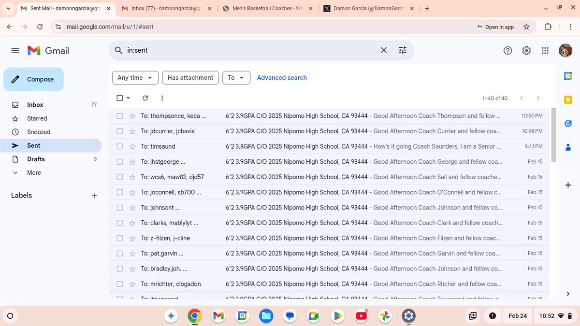Open Advanced search link
Image resolution: width=580 pixels, height=326 pixels.
(282, 78)
